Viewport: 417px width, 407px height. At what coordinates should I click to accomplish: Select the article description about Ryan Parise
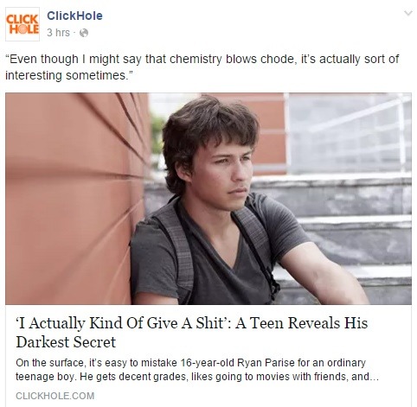[x=197, y=370]
